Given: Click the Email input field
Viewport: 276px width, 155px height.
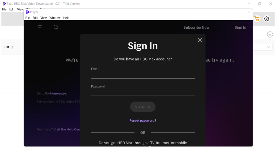Looking at the screenshot, I should (x=143, y=75).
